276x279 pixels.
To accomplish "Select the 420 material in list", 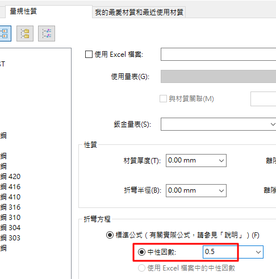I will pyautogui.click(x=10, y=177).
